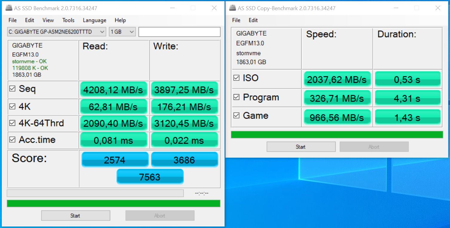
Task: Click the AS SSD Benchmark title bar icon
Action: coord(9,8)
